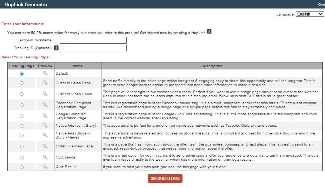Select Order Overview Page radio
The height and width of the screenshot is (188, 325).
point(22,146)
